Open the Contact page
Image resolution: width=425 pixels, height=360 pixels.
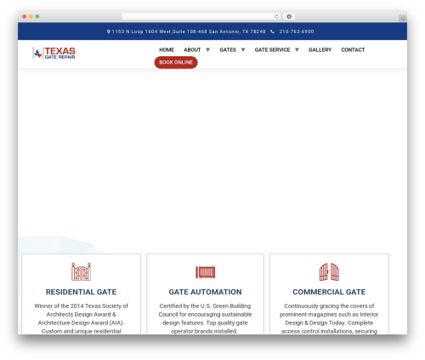[353, 50]
